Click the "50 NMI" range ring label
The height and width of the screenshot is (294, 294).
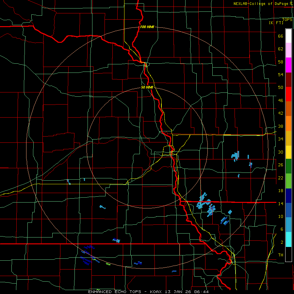click(x=147, y=87)
